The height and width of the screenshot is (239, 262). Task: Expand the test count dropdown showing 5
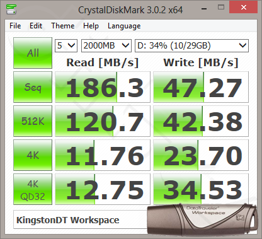point(66,45)
